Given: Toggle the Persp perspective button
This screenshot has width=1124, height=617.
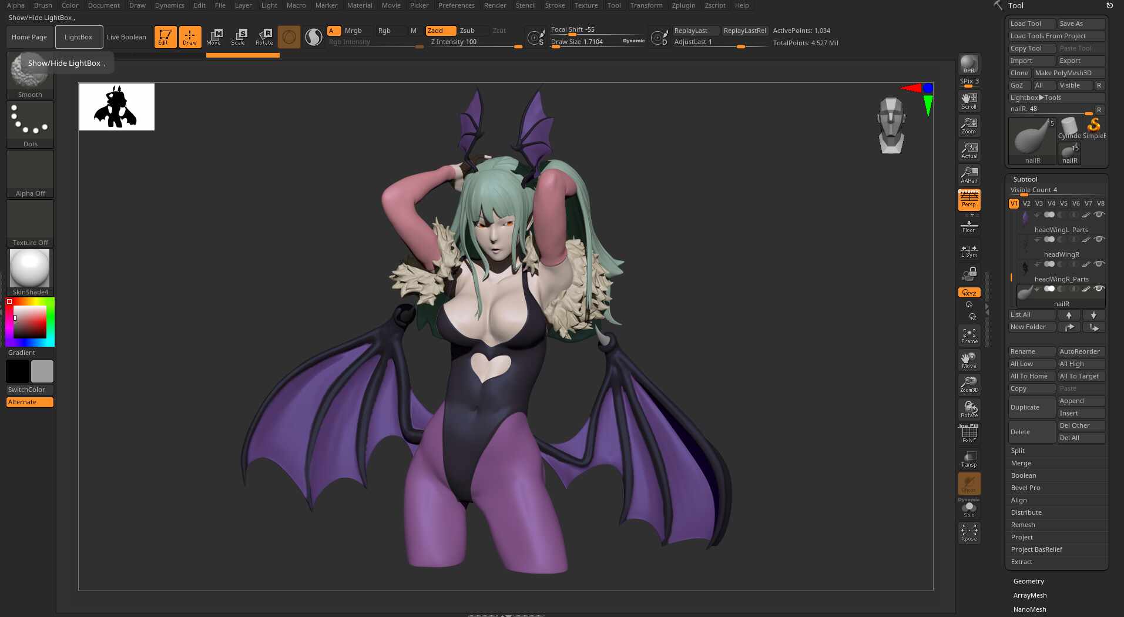Looking at the screenshot, I should 969,199.
